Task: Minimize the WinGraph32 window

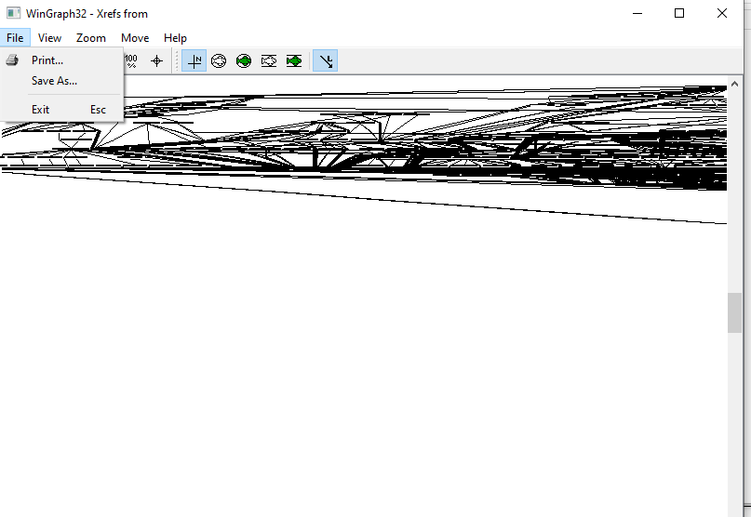Action: pos(637,13)
